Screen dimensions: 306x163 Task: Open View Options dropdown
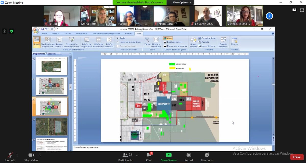click(x=182, y=2)
